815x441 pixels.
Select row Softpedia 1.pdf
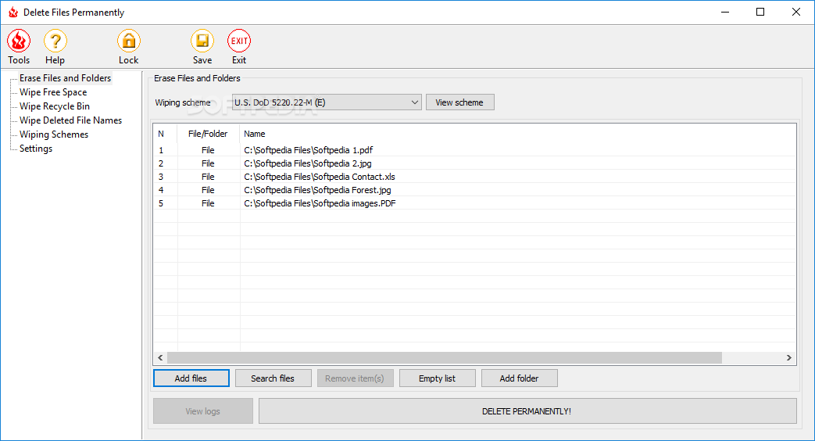point(474,150)
